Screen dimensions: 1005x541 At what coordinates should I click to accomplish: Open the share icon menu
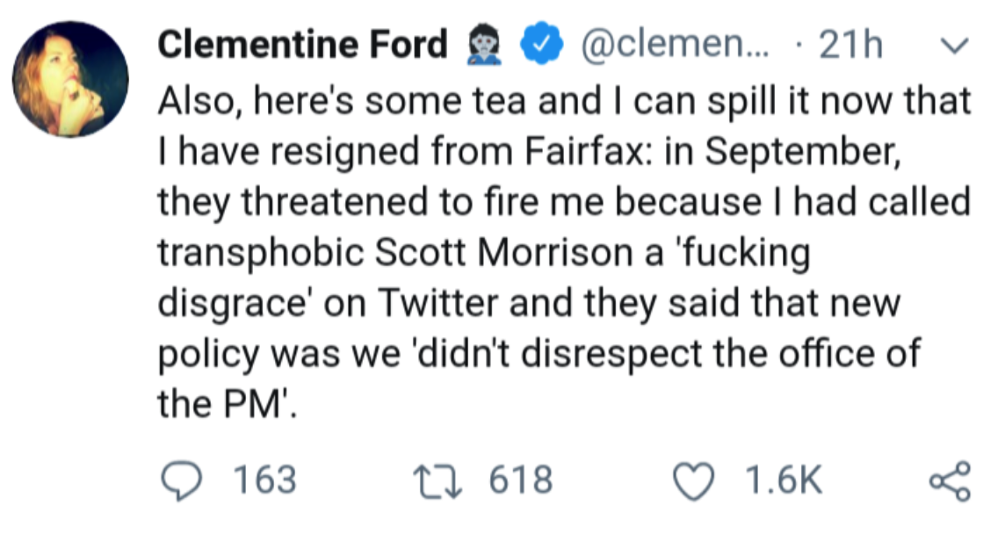tap(951, 480)
